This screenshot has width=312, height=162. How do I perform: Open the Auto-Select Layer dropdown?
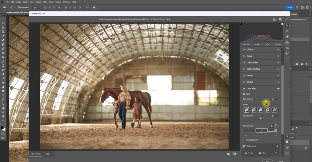pyautogui.click(x=36, y=7)
